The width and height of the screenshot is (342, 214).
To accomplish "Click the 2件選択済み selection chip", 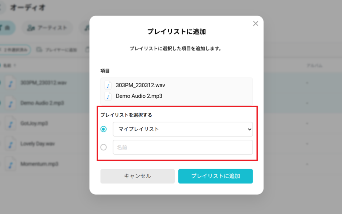I will coord(16,50).
